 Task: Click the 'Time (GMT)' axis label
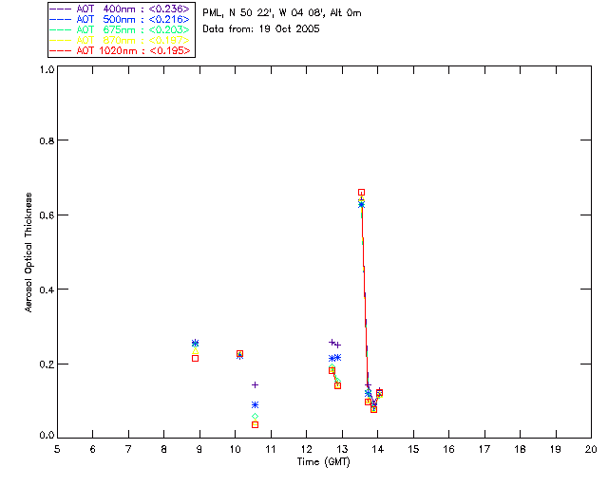pos(323,462)
